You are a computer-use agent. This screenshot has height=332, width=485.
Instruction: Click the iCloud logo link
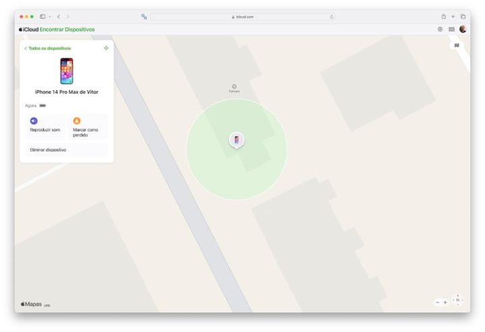[x=29, y=30]
